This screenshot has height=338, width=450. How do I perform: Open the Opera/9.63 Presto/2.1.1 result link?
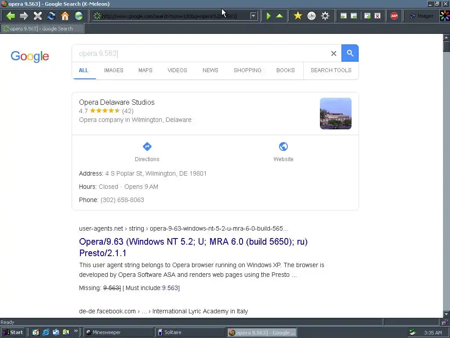pyautogui.click(x=193, y=247)
